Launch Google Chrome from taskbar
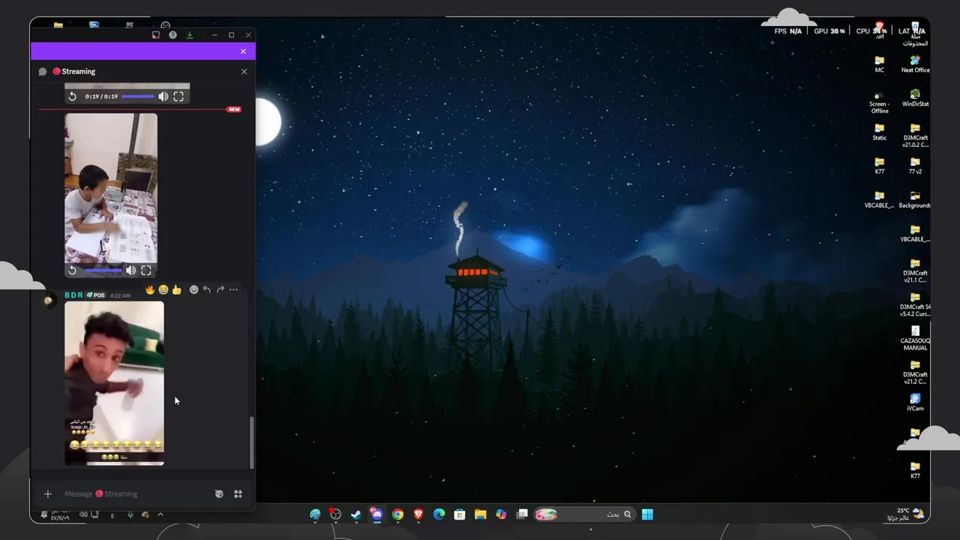 coord(397,514)
